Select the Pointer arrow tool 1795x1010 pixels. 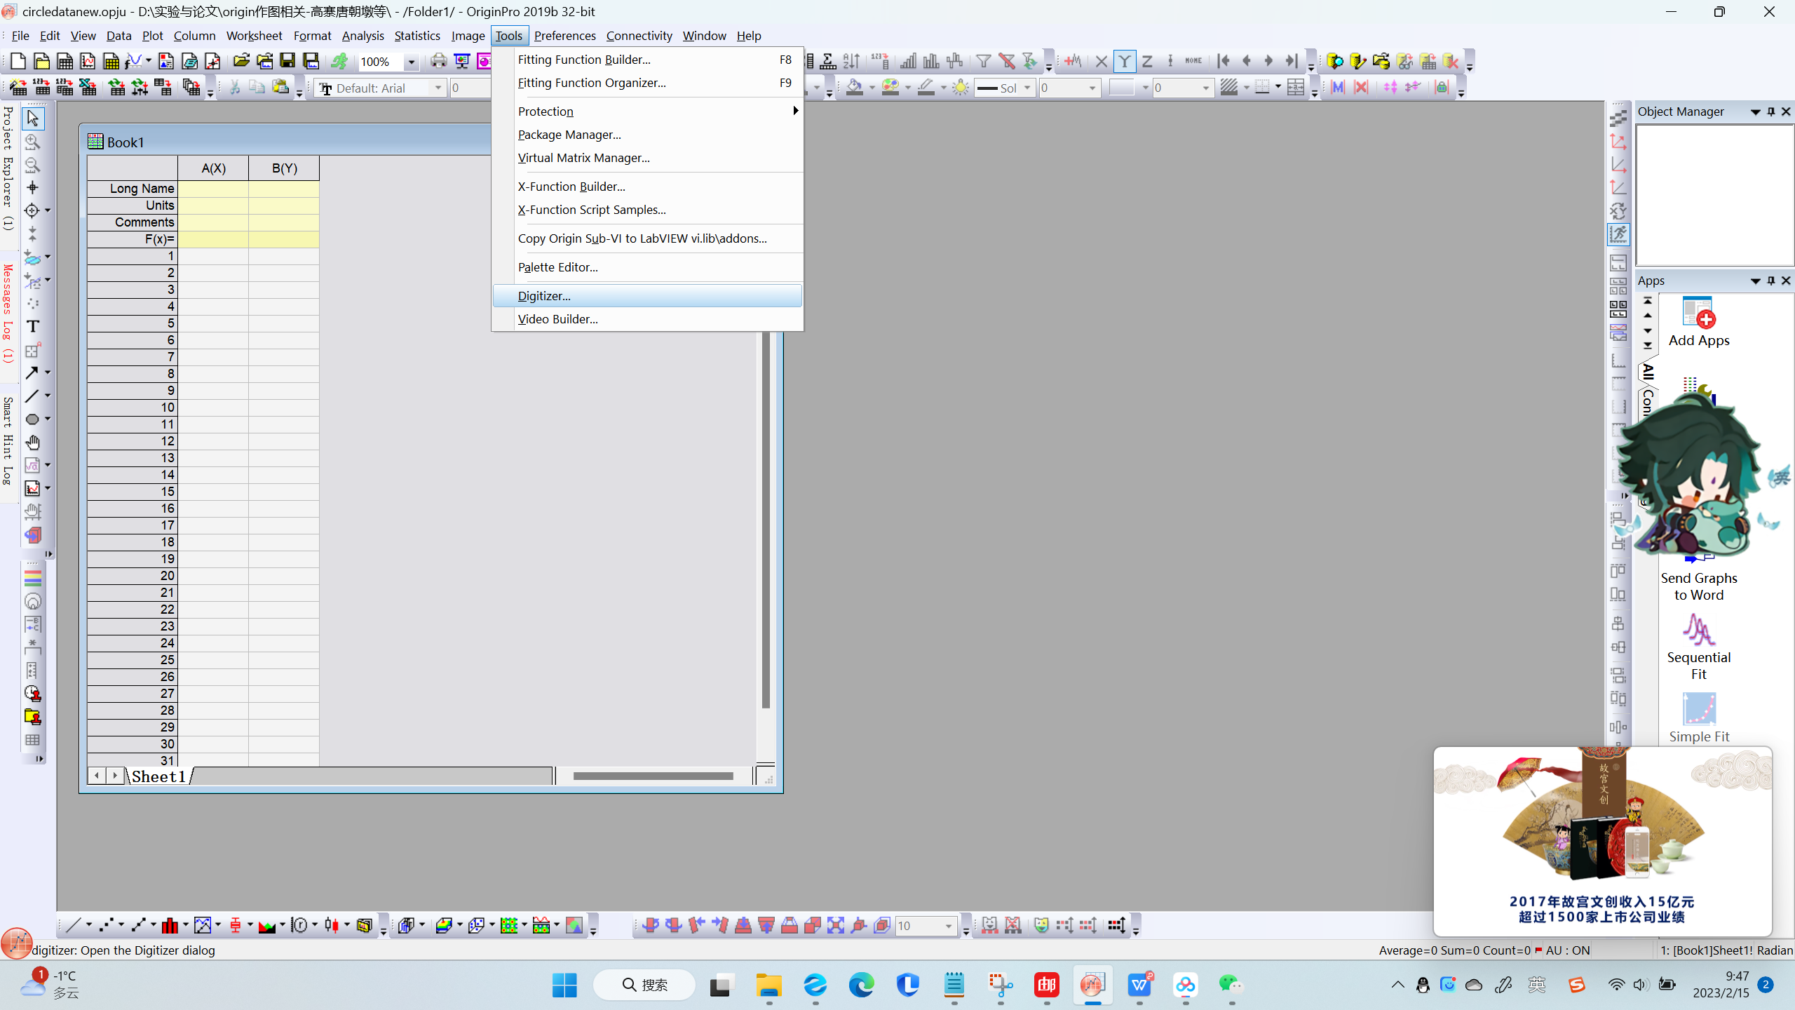32,118
